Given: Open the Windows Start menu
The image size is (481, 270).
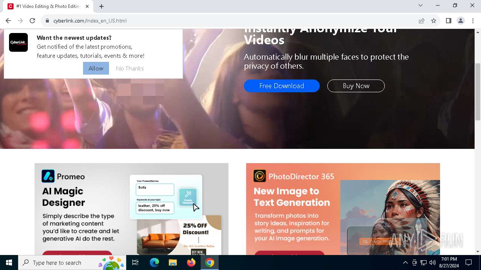Looking at the screenshot, I should pyautogui.click(x=9, y=262).
